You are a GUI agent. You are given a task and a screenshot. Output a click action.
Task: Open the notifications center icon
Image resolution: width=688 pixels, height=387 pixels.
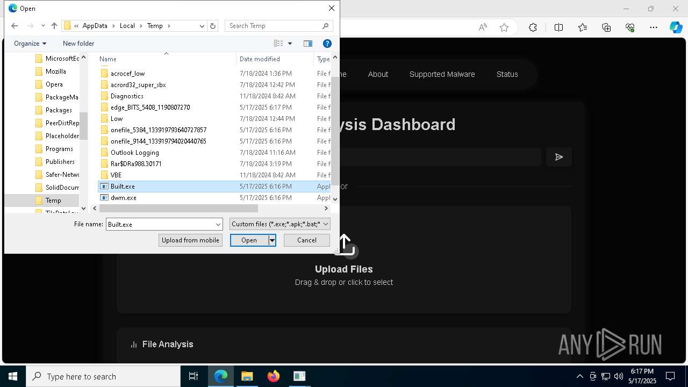(670, 376)
